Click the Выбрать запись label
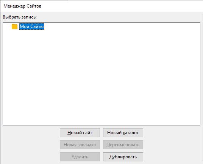The height and width of the screenshot is (164, 203). 20,17
